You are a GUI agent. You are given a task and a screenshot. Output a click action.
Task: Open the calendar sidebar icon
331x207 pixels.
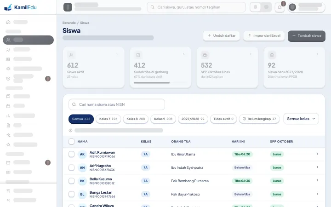(x=8, y=106)
